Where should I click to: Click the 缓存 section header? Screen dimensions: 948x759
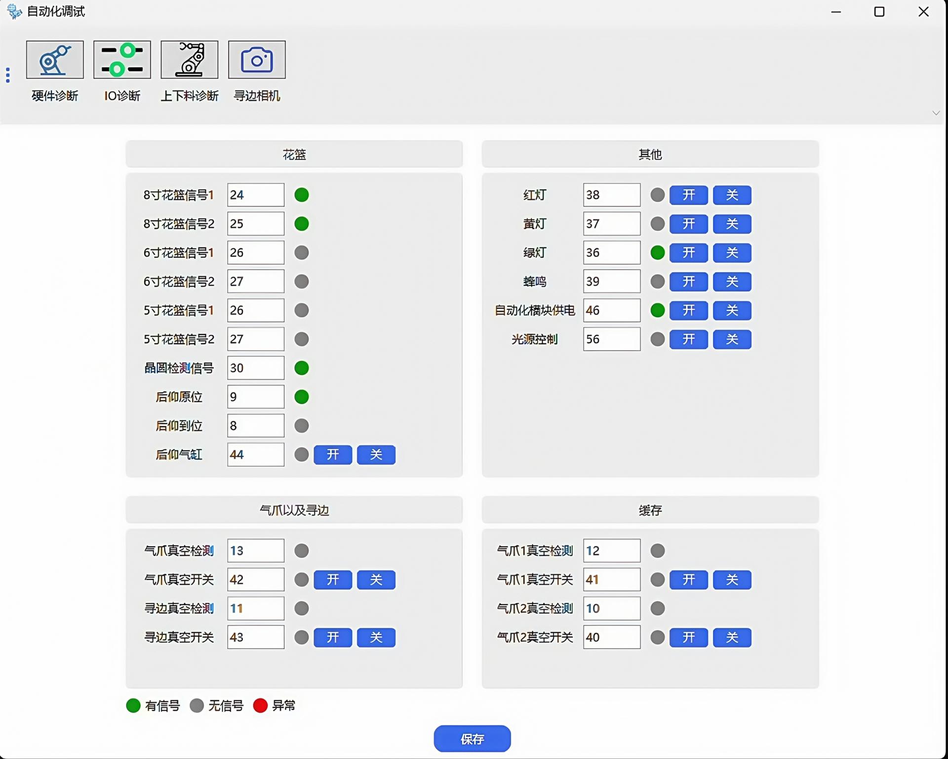tap(650, 510)
